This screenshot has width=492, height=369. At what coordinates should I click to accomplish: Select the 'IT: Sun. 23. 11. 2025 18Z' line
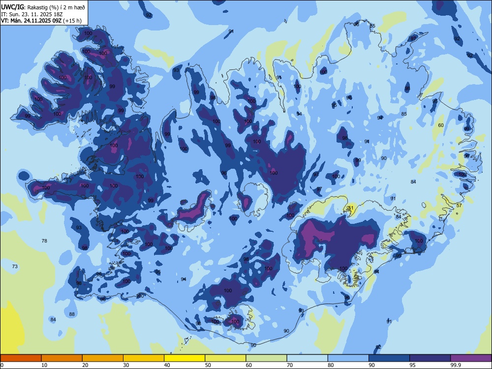coord(31,14)
